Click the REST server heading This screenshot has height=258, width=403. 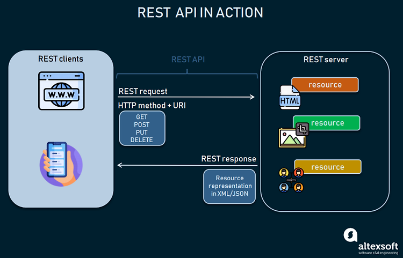click(x=326, y=60)
